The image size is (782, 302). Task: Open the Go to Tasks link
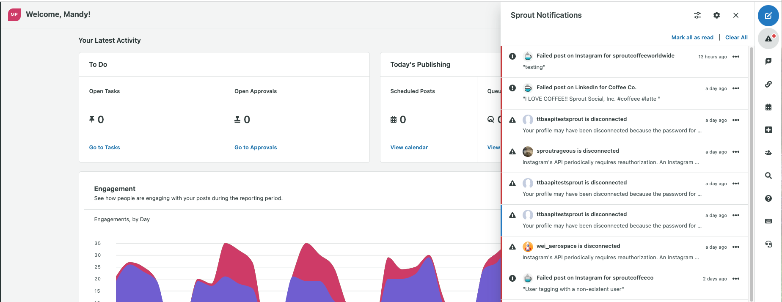coord(105,147)
